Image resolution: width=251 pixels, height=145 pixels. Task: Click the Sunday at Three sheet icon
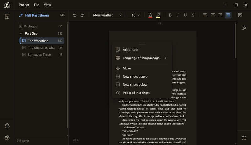(24, 55)
